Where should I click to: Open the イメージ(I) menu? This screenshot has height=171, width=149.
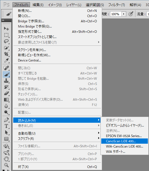(55, 5)
